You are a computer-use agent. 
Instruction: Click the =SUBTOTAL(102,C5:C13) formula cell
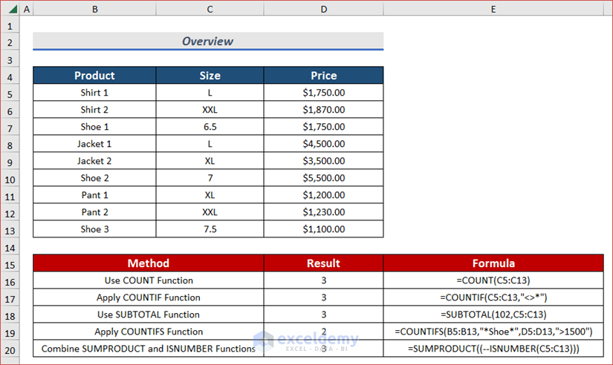(x=493, y=315)
